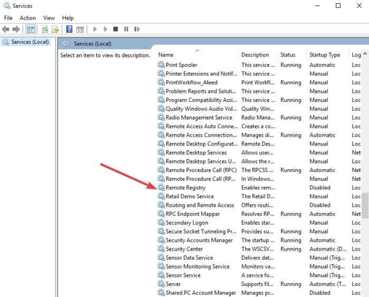The height and width of the screenshot is (297, 369).
Task: Open the Action menu
Action: (x=28, y=18)
